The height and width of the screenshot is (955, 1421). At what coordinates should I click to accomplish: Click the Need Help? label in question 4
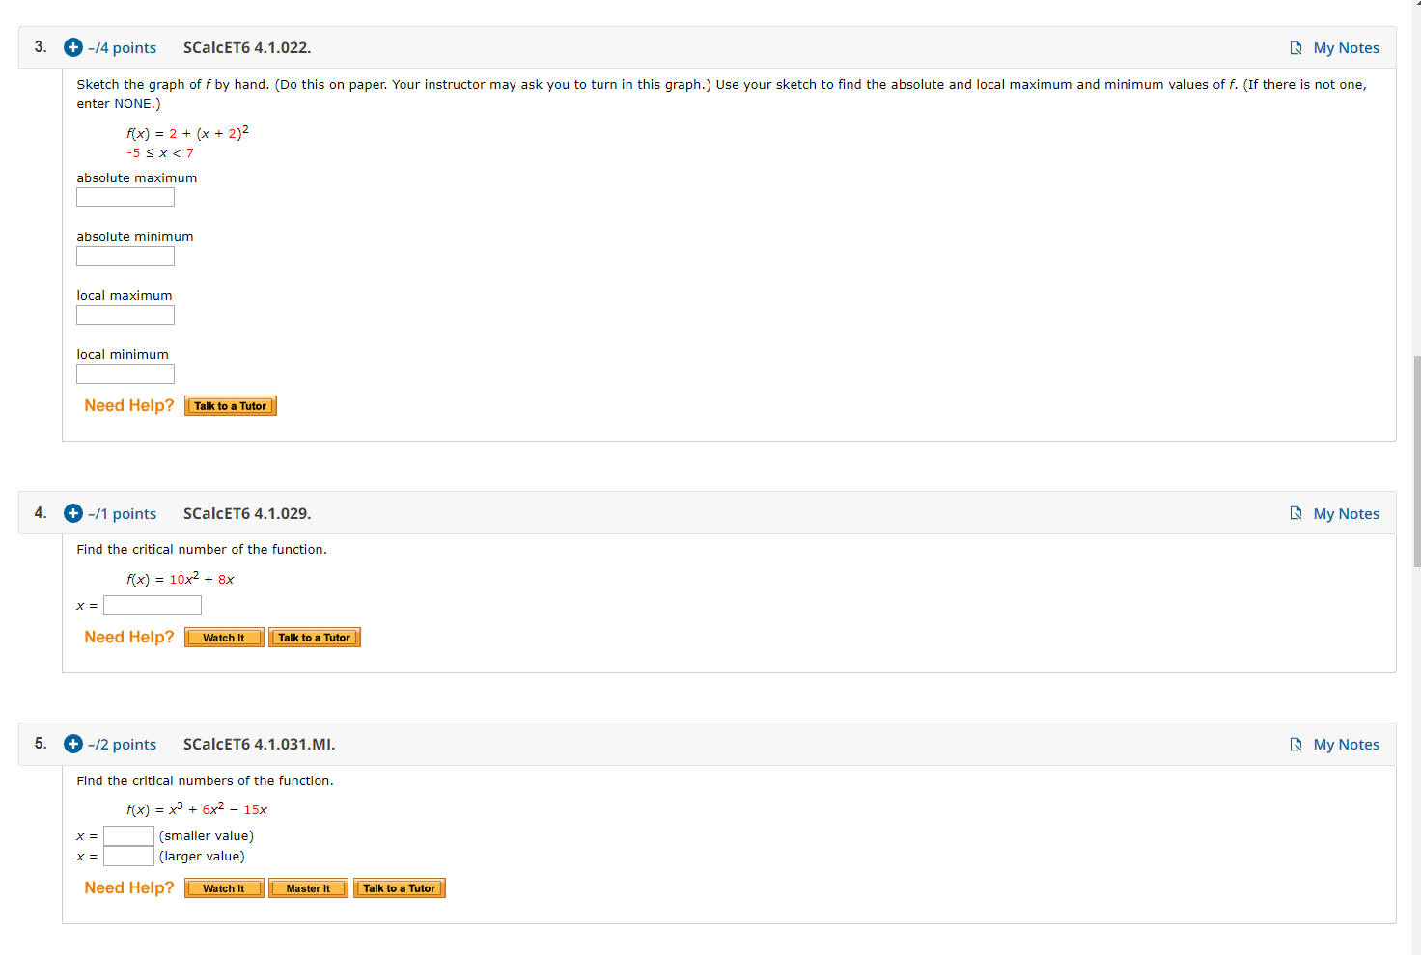click(x=129, y=638)
